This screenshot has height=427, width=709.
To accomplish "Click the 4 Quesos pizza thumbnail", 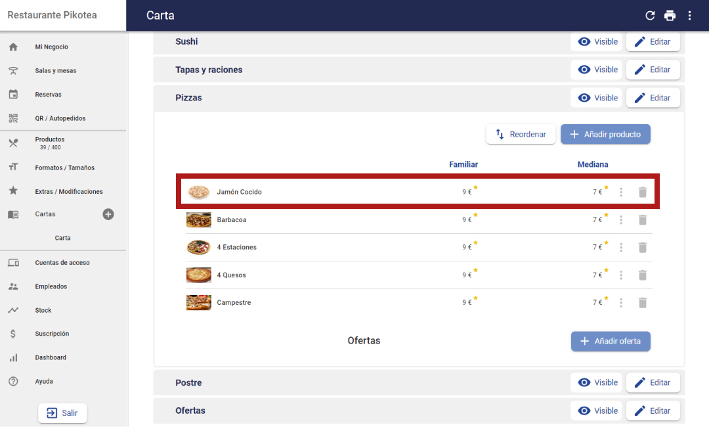I will click(x=198, y=275).
